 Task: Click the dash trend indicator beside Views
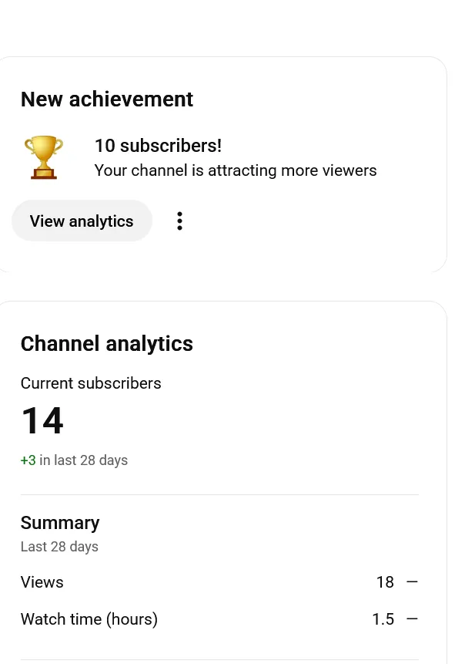413,582
